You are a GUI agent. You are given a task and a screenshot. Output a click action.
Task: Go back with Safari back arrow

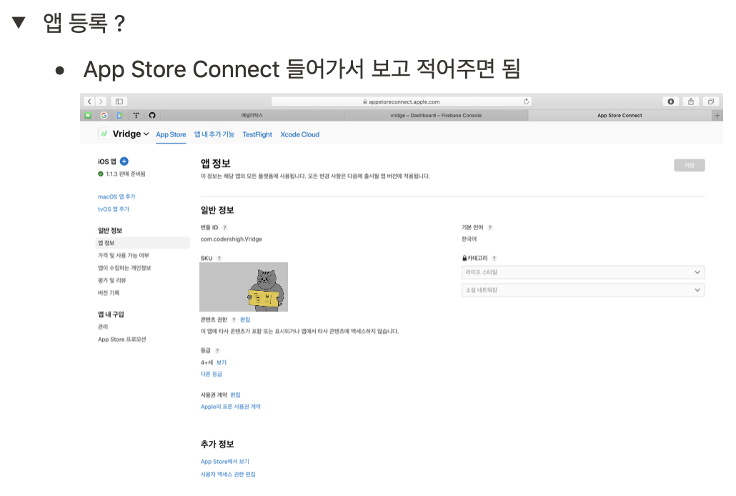click(89, 101)
